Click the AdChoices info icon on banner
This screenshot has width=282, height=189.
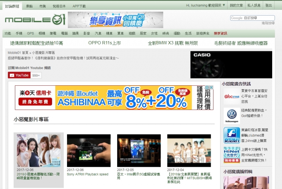(x=207, y=87)
